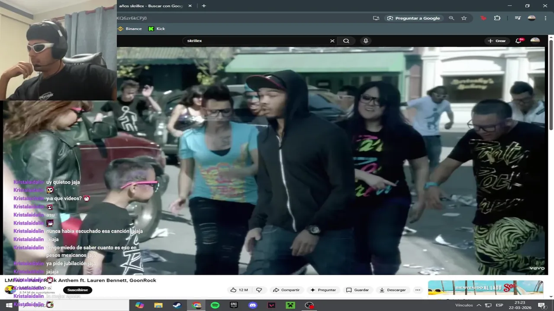
Task: Dislike the video
Action: click(259, 290)
